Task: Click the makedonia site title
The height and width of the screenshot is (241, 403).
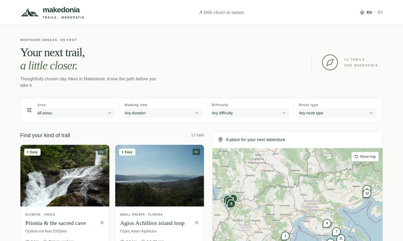Action: click(61, 10)
